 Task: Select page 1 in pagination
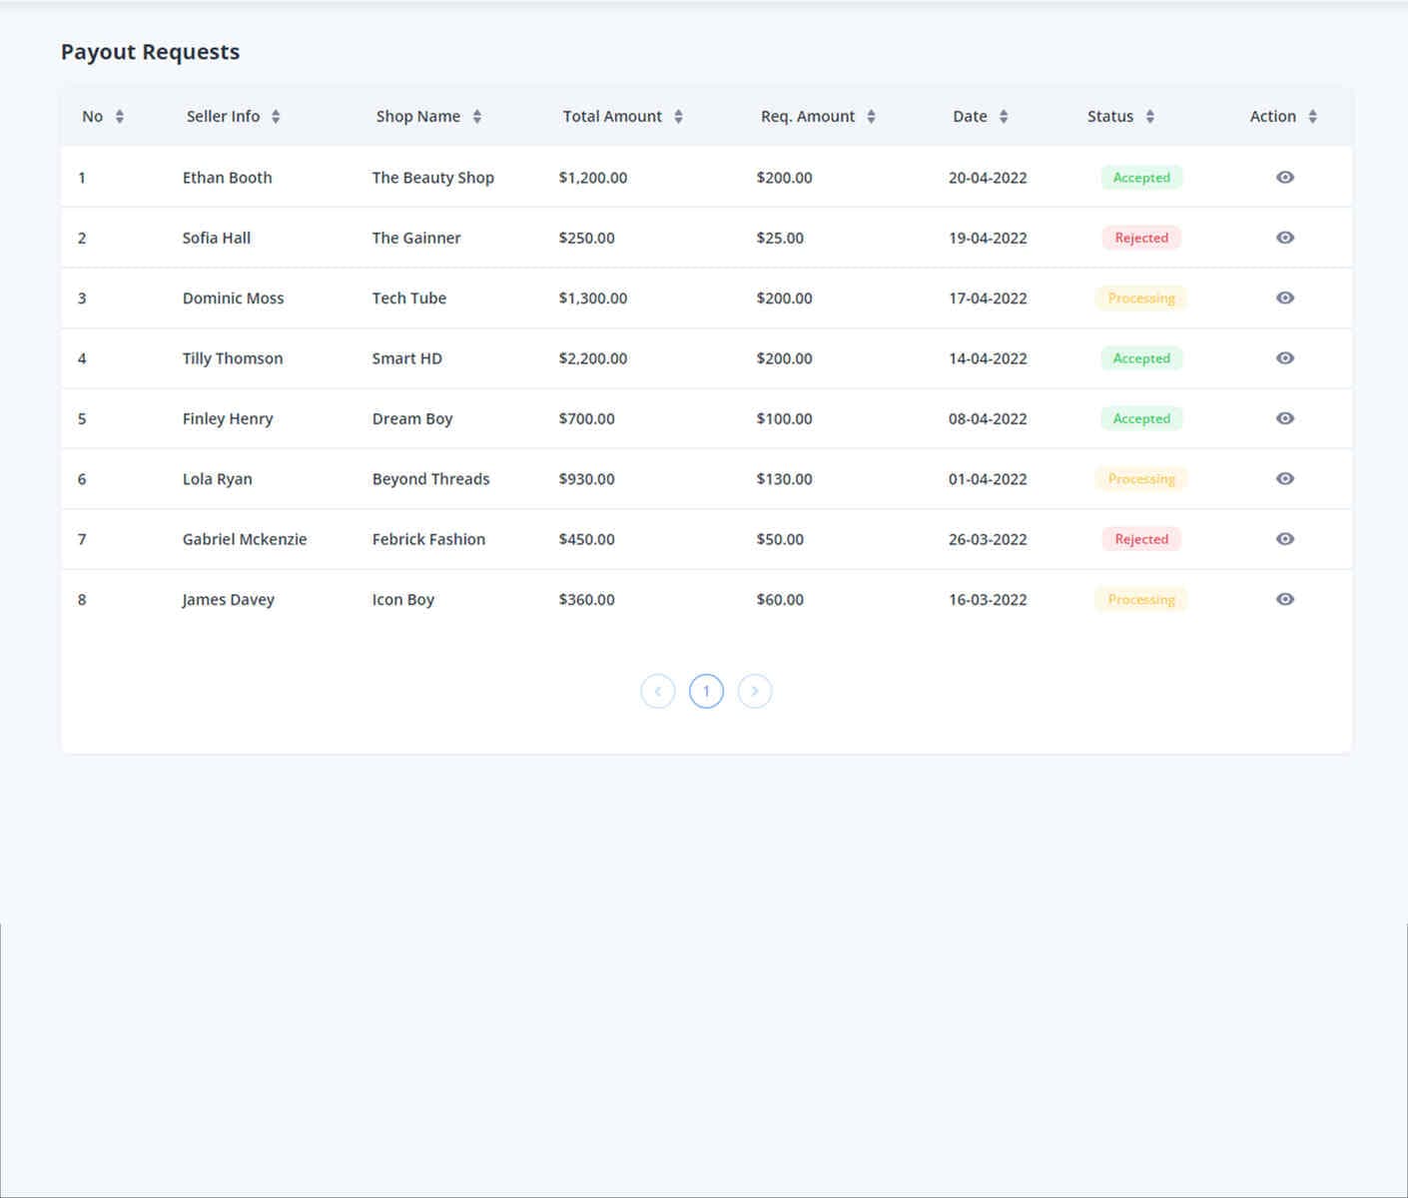(706, 690)
